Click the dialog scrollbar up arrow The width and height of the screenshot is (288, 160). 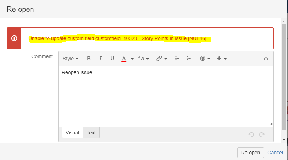284,22
